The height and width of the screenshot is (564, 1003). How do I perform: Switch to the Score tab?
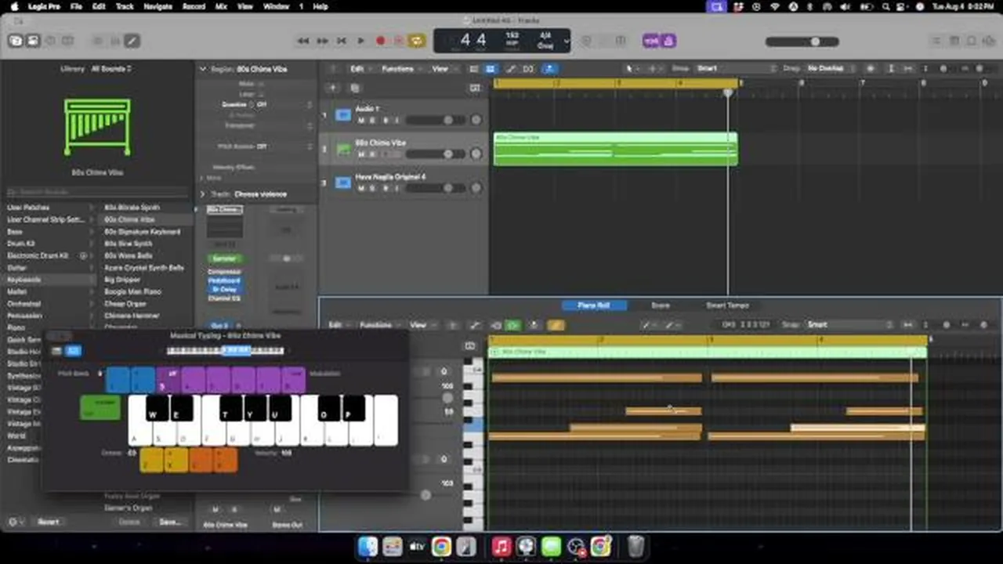click(661, 305)
